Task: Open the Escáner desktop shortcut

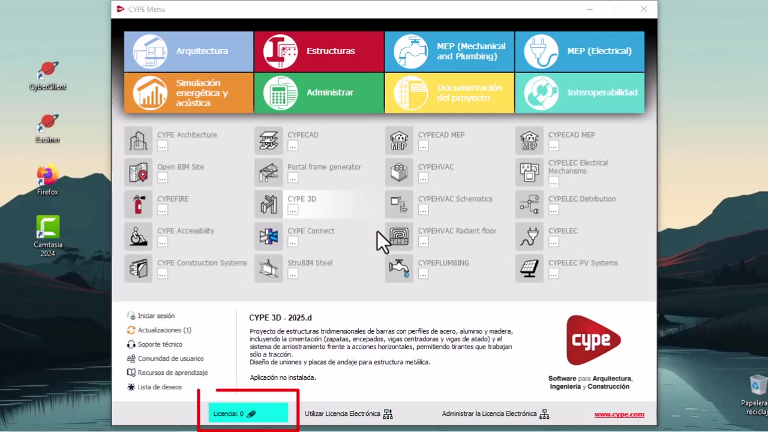Action: (48, 128)
